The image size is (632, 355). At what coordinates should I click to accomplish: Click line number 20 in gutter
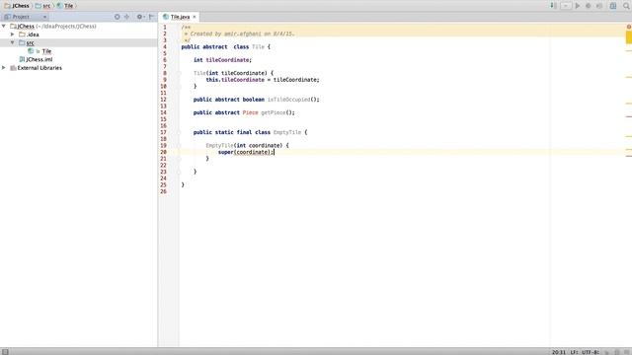pyautogui.click(x=163, y=152)
